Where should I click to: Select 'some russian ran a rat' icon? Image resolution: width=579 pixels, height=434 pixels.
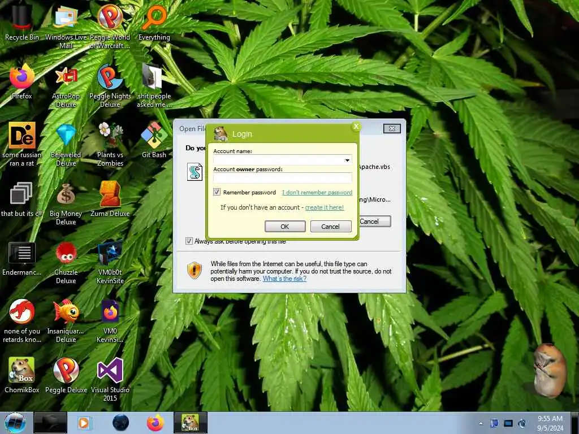point(22,144)
